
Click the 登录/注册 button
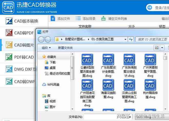(158, 8)
